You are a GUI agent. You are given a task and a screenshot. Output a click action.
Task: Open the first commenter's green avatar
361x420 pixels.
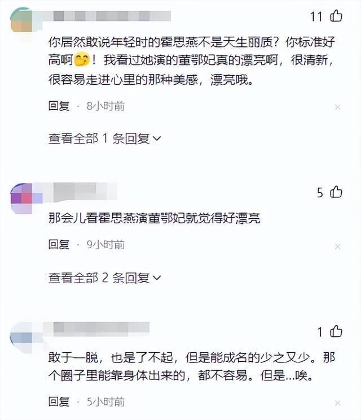[x=21, y=20]
